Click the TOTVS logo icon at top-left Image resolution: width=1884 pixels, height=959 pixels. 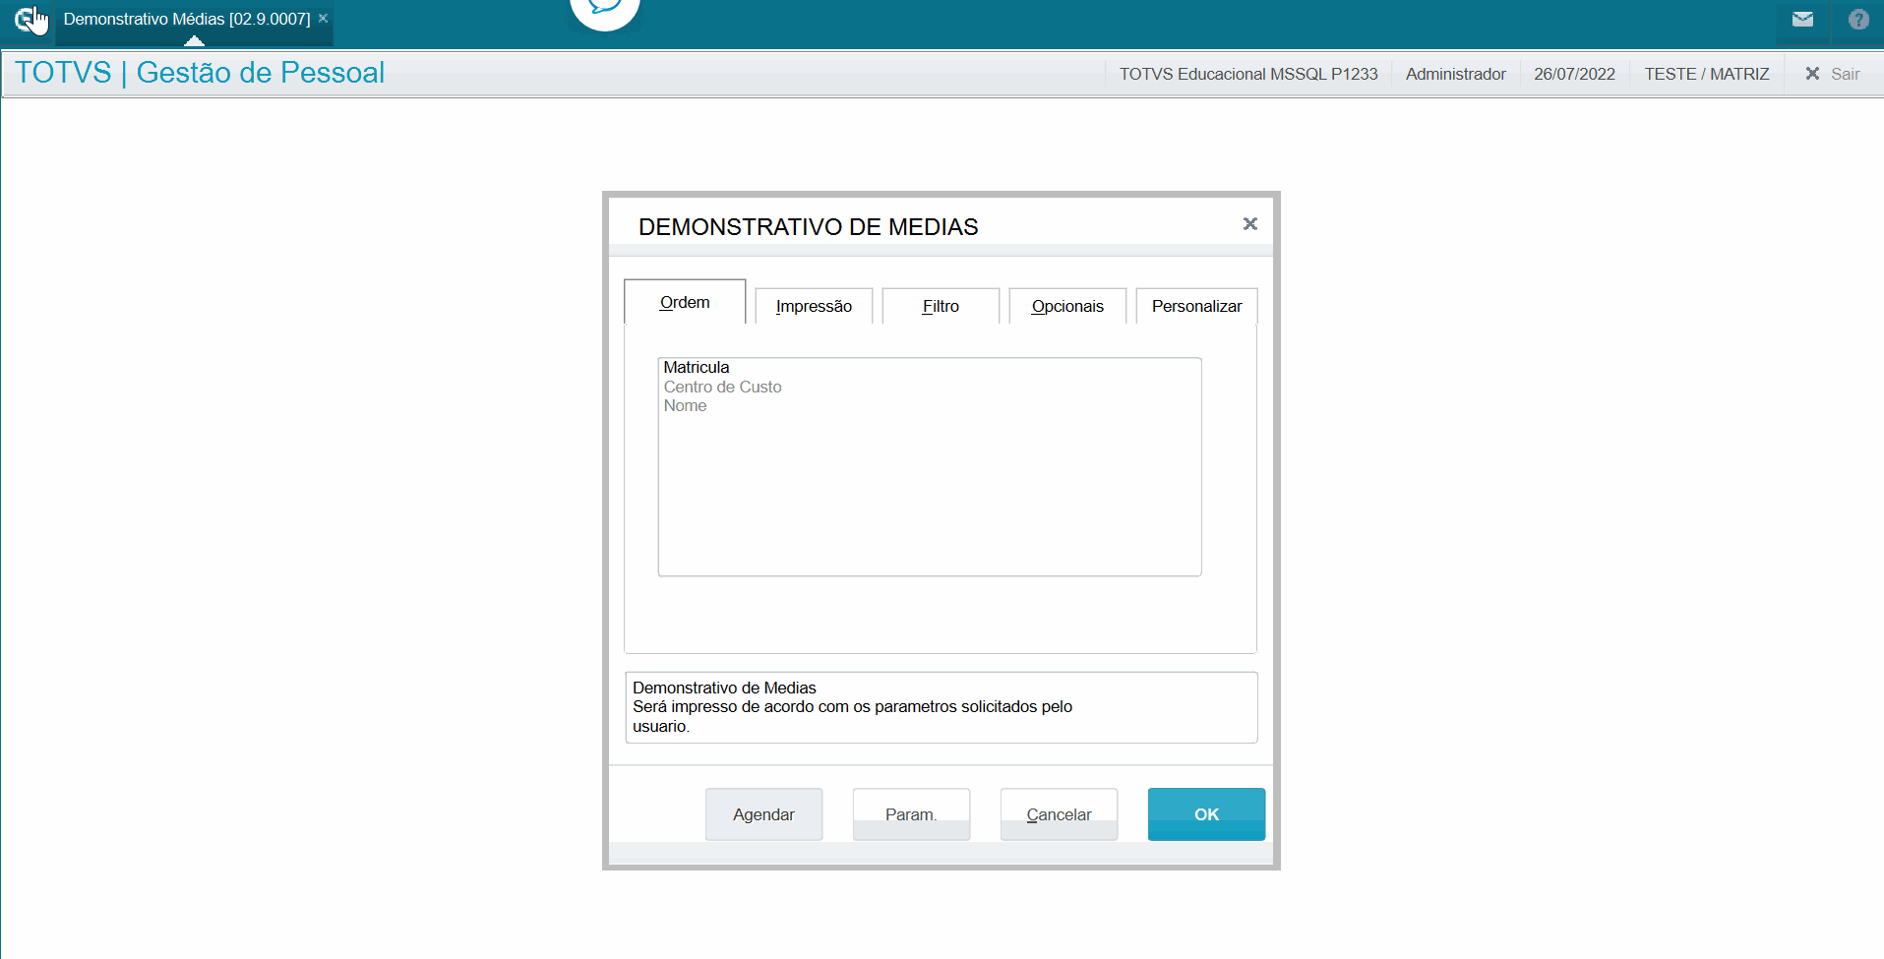(x=27, y=19)
